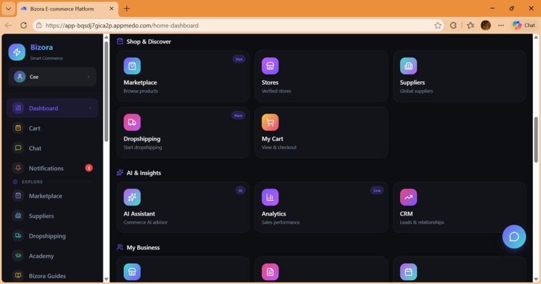Bookmark the page with the star icon

click(x=438, y=26)
